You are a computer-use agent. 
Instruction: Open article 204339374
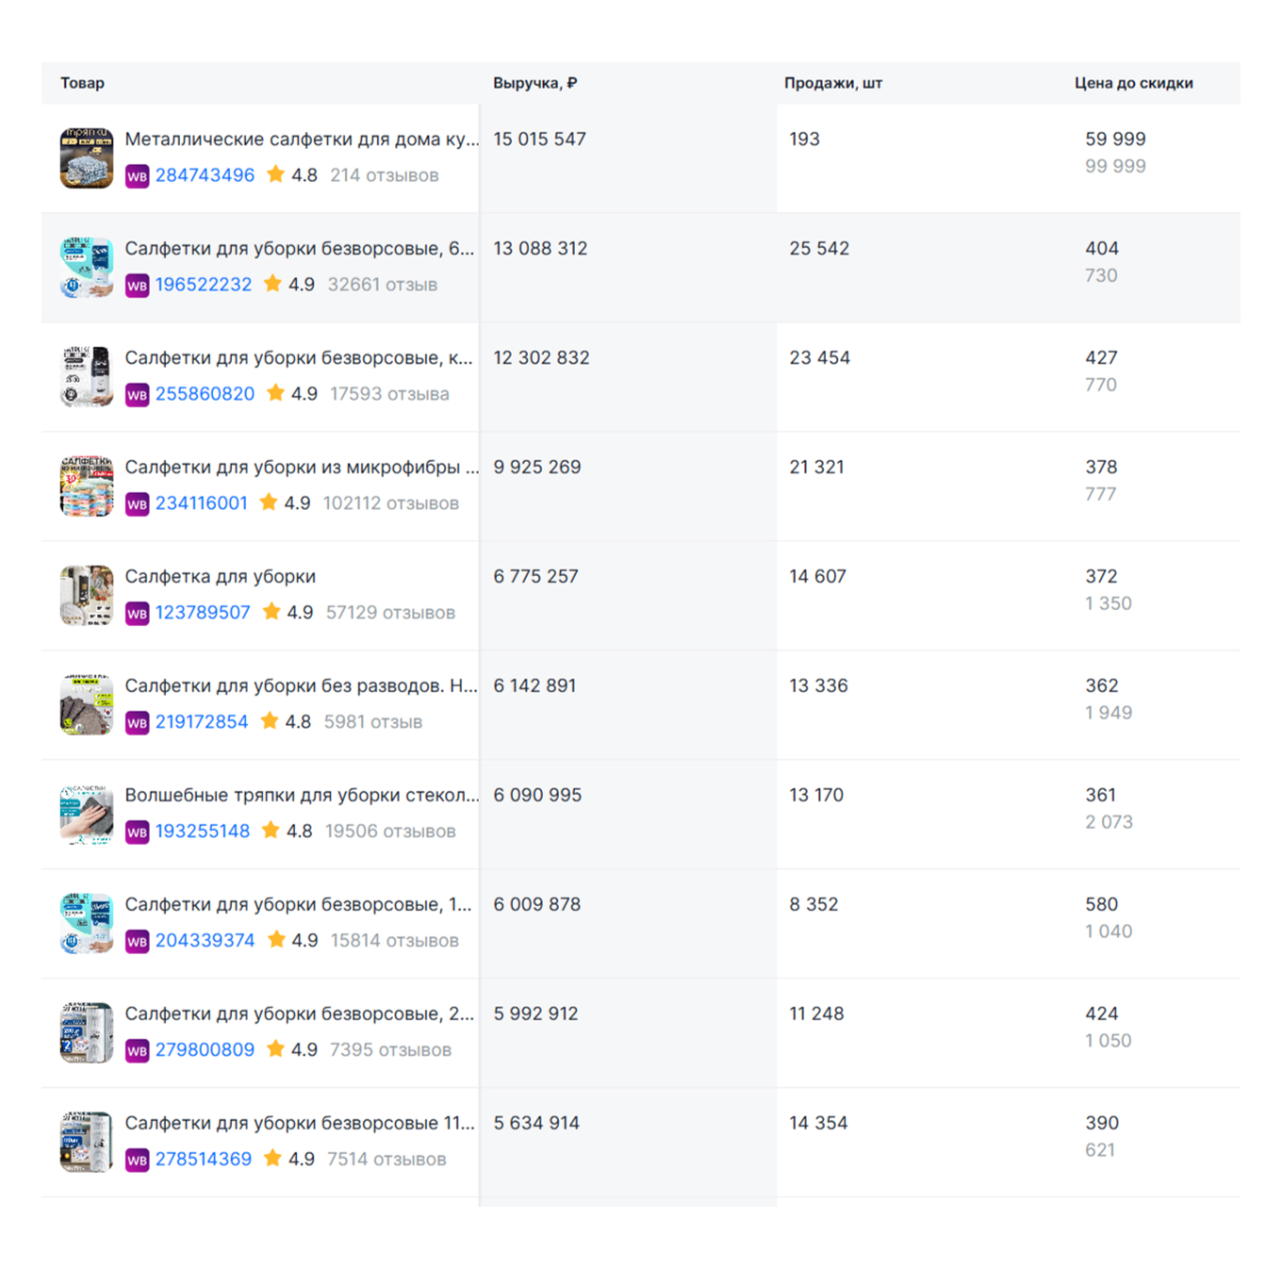205,940
